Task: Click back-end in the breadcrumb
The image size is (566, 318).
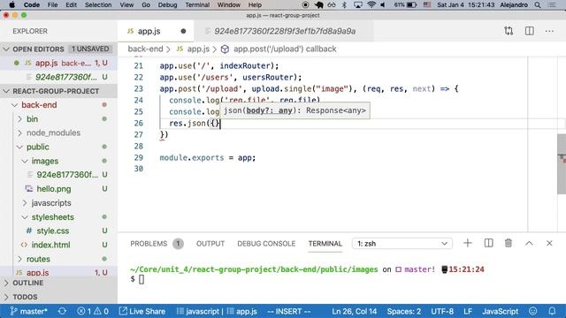Action: pyautogui.click(x=145, y=49)
